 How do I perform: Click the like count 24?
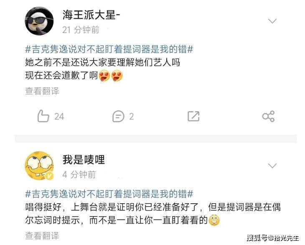[59, 117]
